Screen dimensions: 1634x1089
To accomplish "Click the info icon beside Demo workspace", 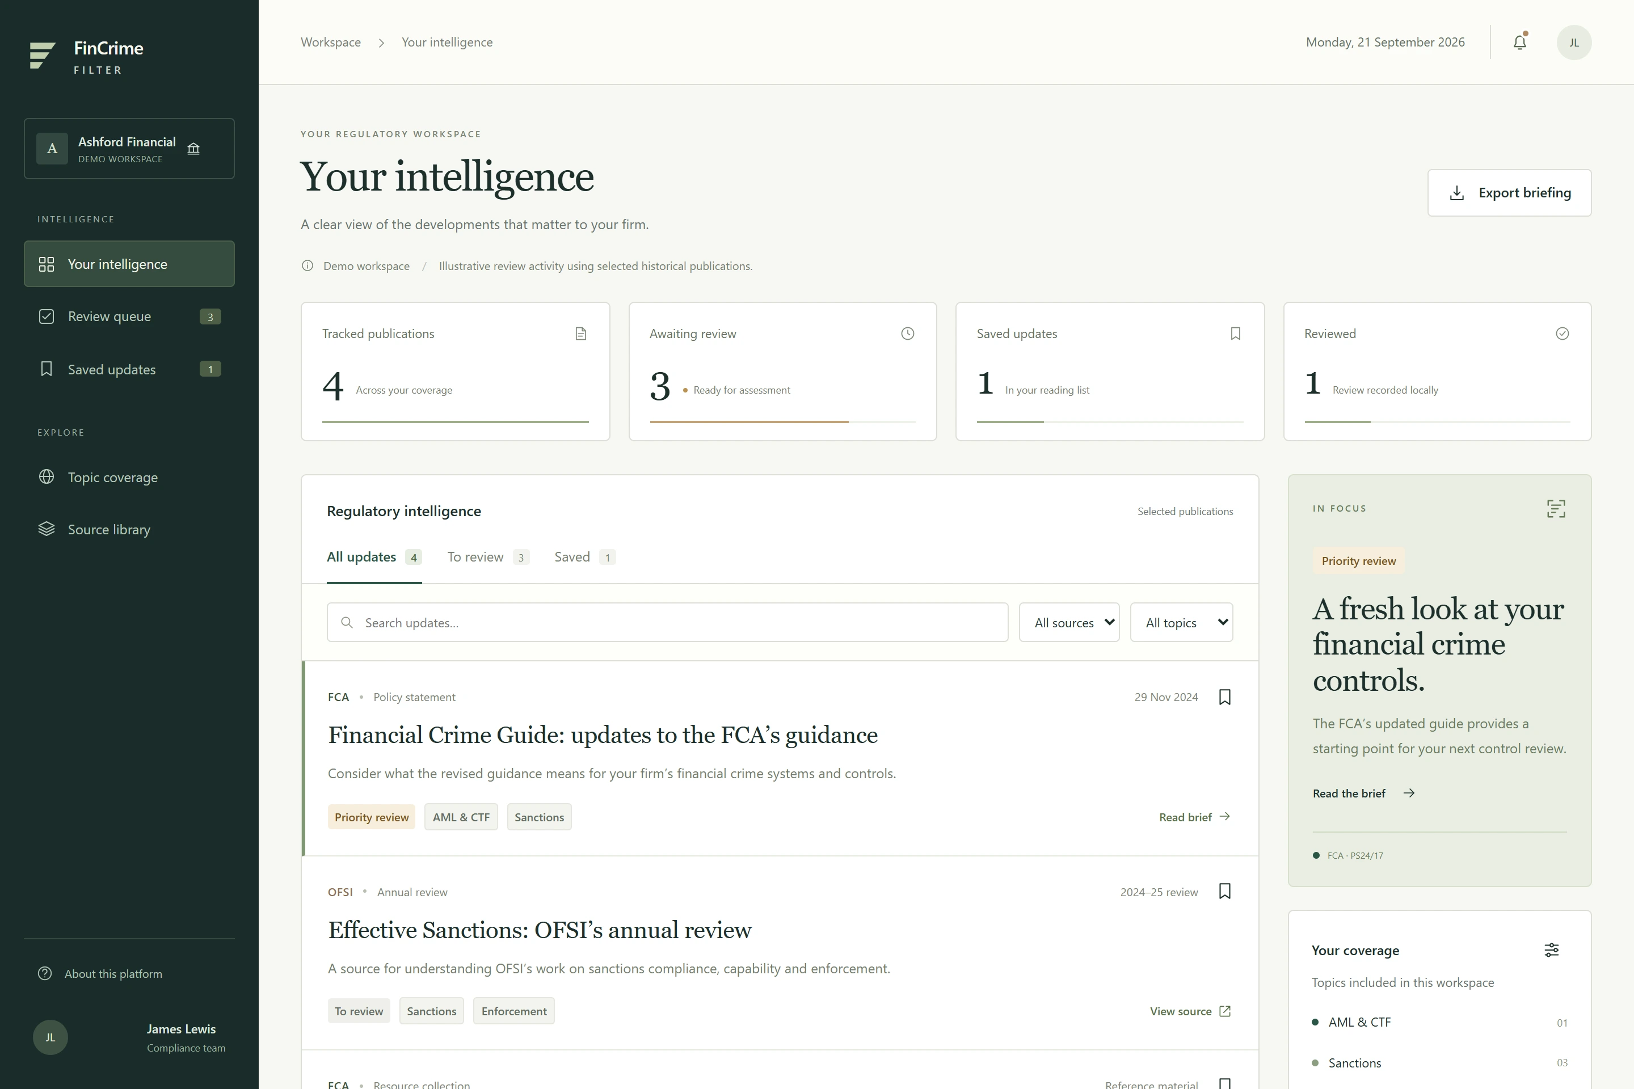I will (x=307, y=266).
